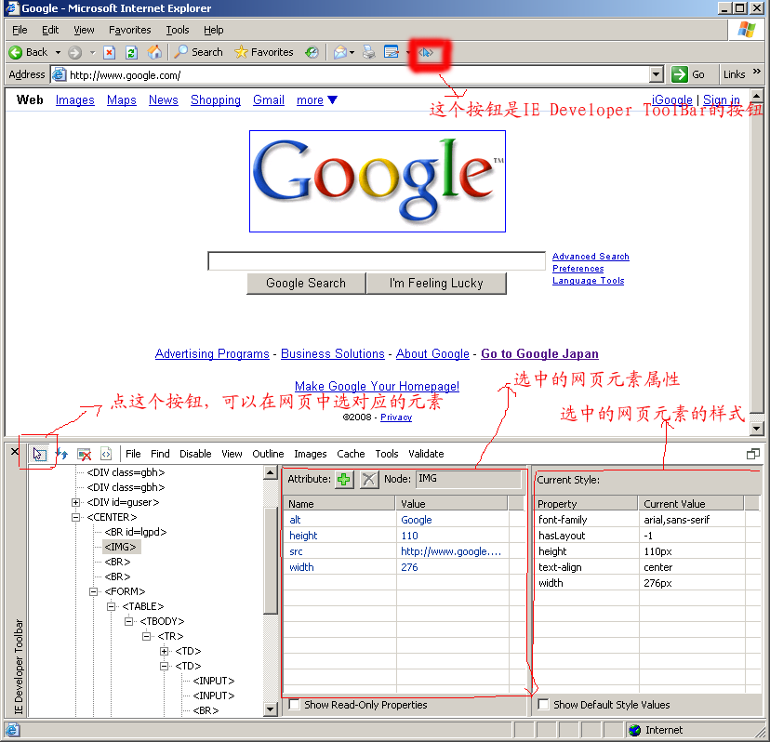The height and width of the screenshot is (742, 770).
Task: Open the Favorites menu in menu bar
Action: (129, 30)
